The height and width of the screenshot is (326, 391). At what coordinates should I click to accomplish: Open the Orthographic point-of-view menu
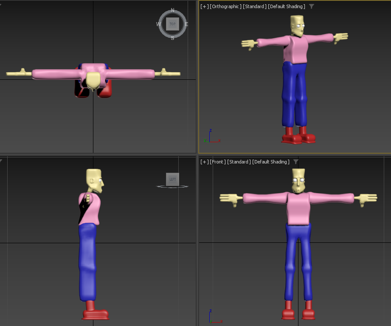226,6
